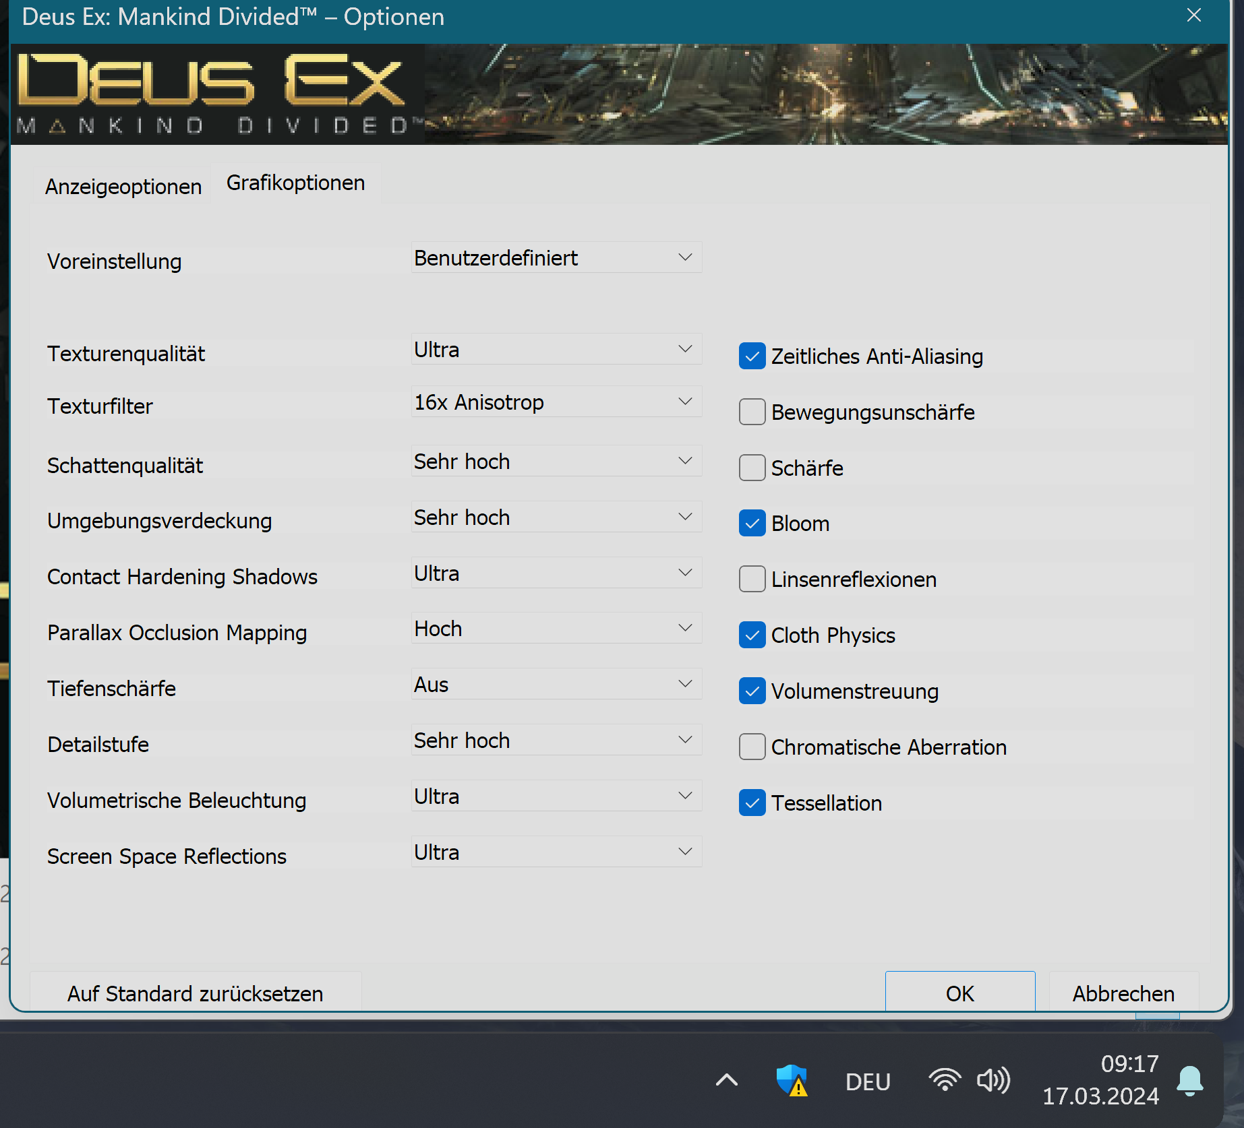Click the Screen Space Reflections label
The height and width of the screenshot is (1128, 1244).
coord(167,856)
